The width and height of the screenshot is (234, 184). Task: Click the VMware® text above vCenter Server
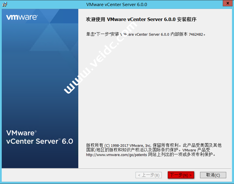[x=22, y=133]
